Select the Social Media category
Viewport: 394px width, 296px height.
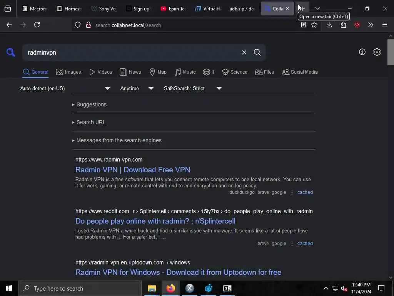[300, 72]
